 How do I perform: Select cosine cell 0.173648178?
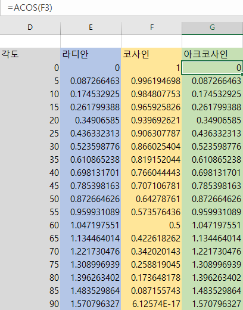[151, 278]
